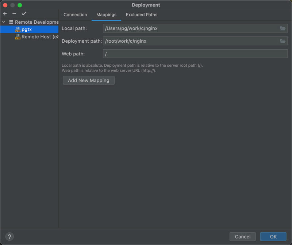Close the Deployment window with red button
Screen dimensions: 292x245
click(x=5, y=5)
